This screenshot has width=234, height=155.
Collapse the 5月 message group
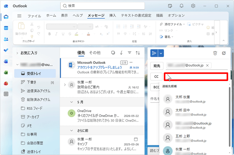pyautogui.click(x=71, y=102)
